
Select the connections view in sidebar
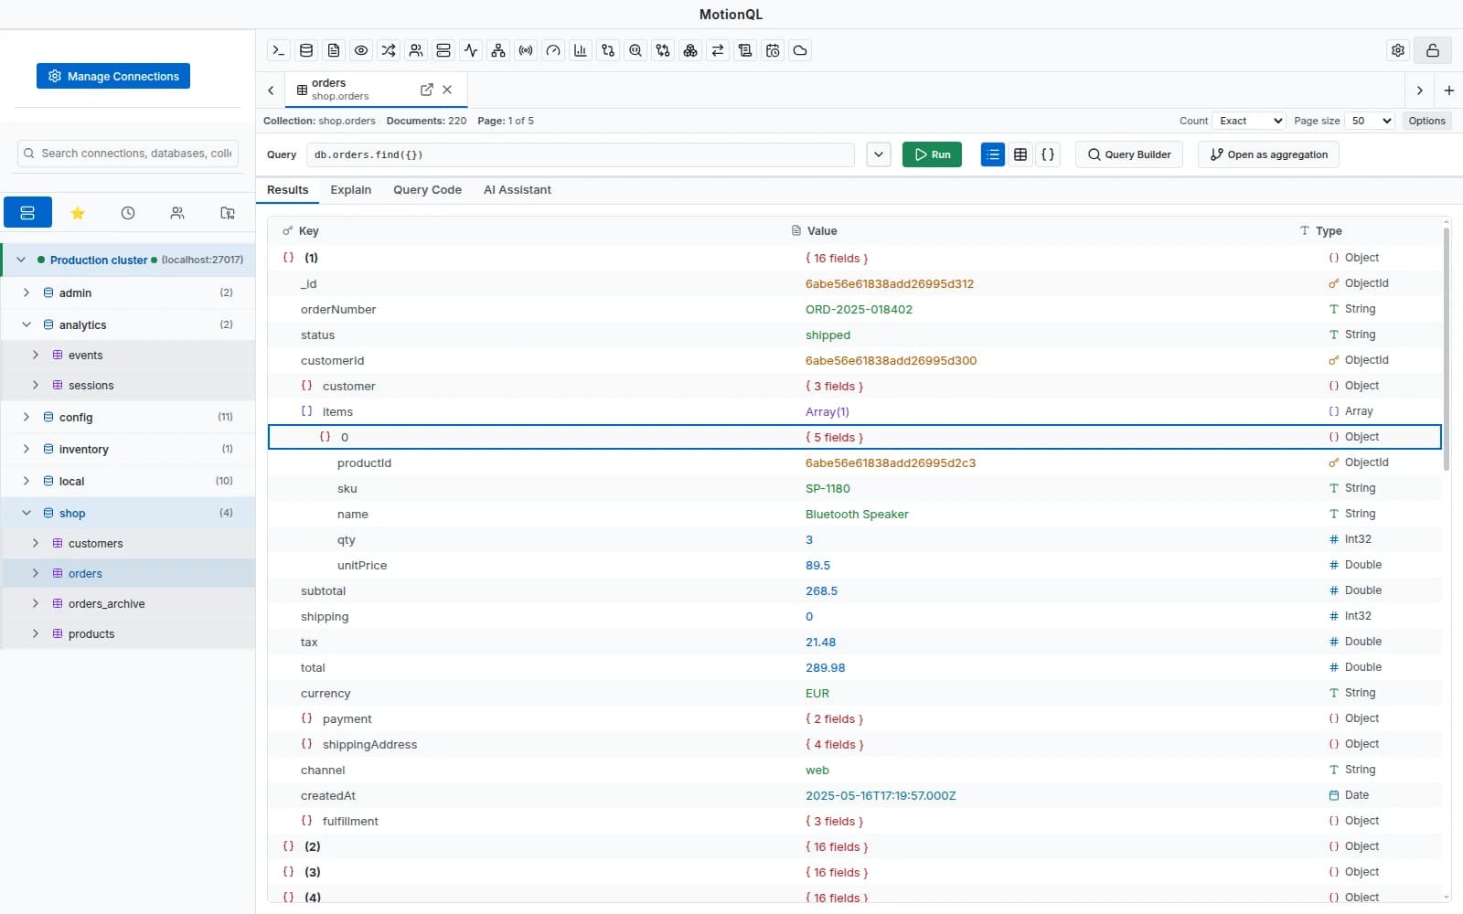click(27, 213)
